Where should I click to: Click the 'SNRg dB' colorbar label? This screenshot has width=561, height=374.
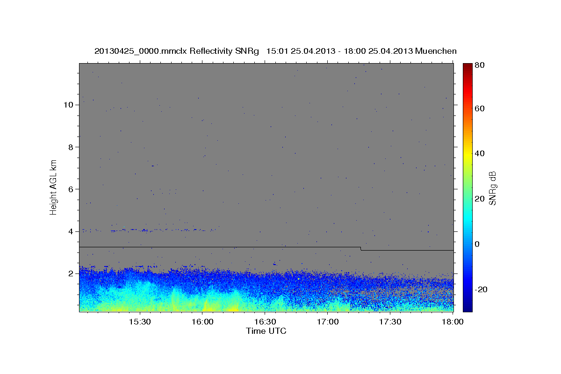[492, 188]
